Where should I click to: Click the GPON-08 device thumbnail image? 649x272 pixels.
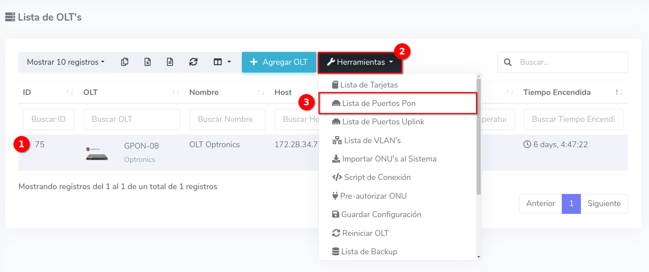97,154
